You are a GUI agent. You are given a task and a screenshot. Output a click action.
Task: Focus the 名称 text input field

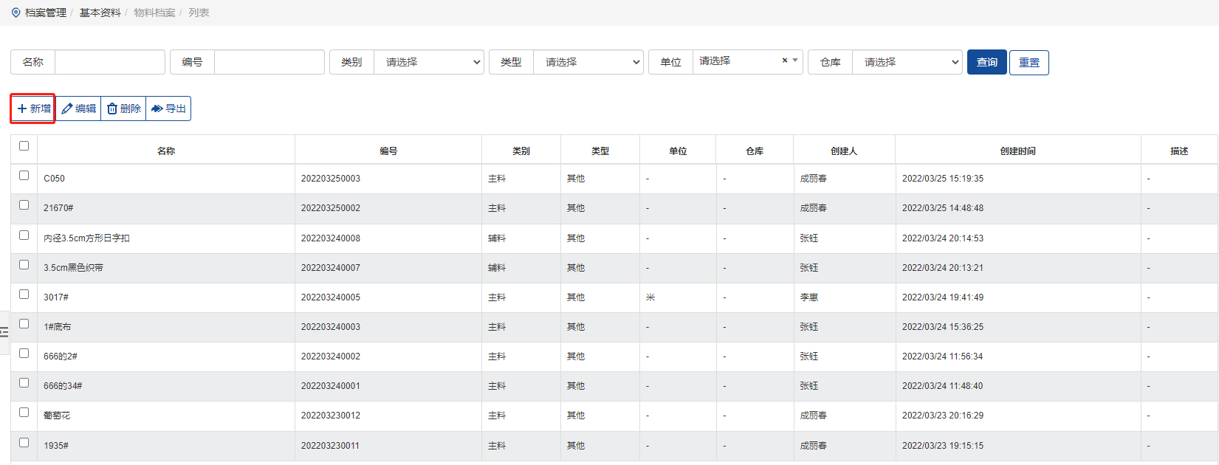(x=109, y=62)
